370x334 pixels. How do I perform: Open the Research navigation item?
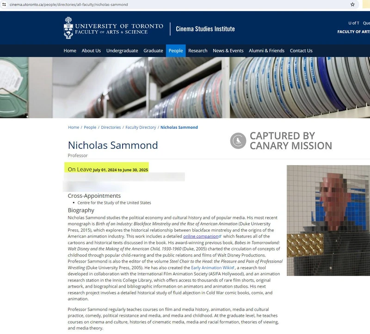coord(198,50)
